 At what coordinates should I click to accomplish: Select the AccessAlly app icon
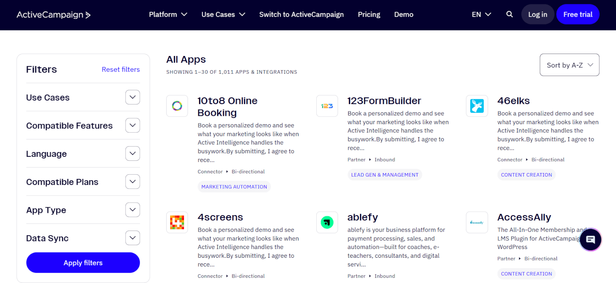click(477, 222)
